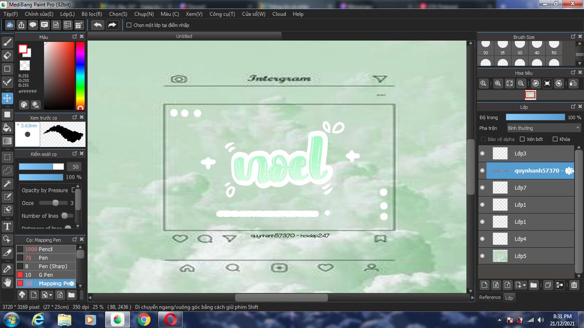Hide the Lớp5 layer
This screenshot has height=328, width=584.
[482, 256]
